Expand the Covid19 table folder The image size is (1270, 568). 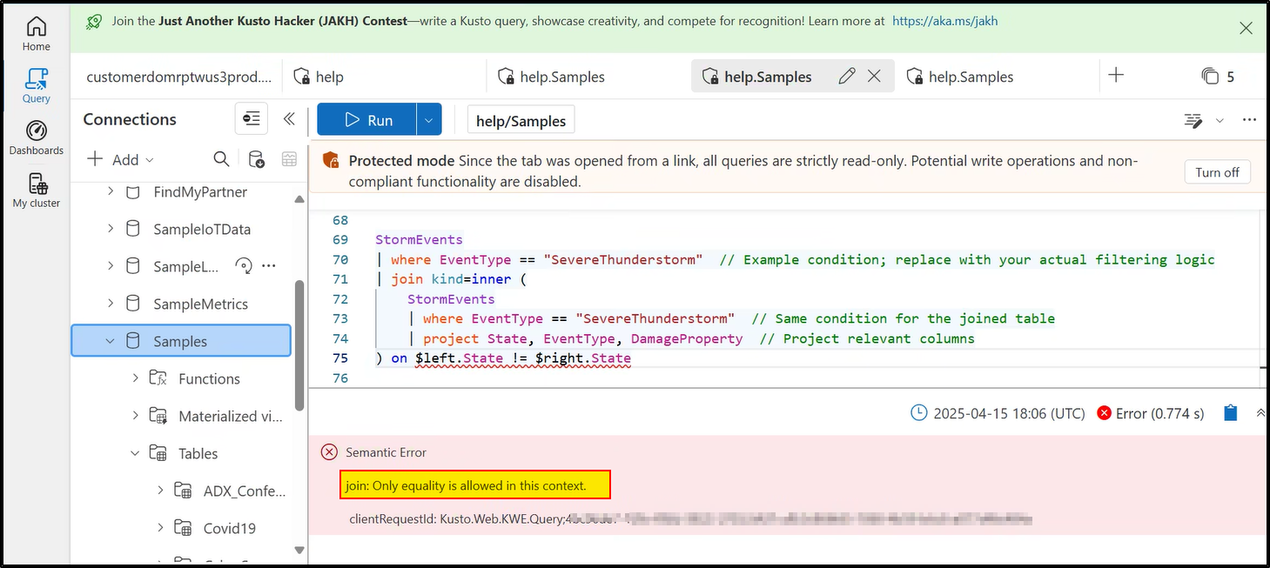(x=160, y=528)
